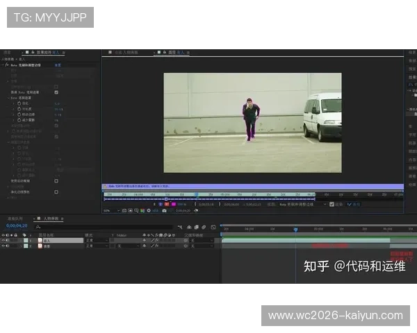Open the 效果控件 panel menu icon
Image resolution: width=417 pixels, height=333 pixels.
tap(63, 53)
